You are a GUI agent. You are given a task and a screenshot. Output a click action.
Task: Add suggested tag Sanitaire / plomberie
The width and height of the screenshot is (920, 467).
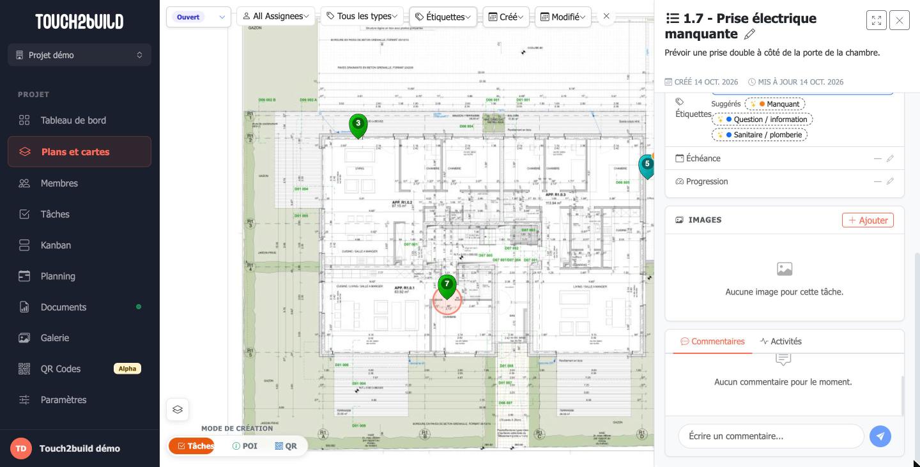pos(760,135)
